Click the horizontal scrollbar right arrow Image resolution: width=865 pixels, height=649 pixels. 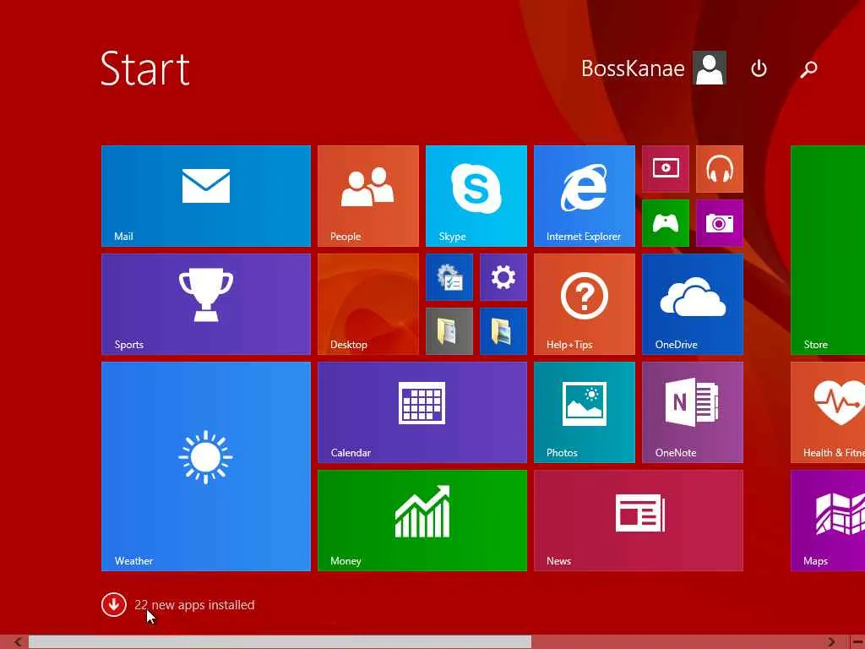point(831,642)
